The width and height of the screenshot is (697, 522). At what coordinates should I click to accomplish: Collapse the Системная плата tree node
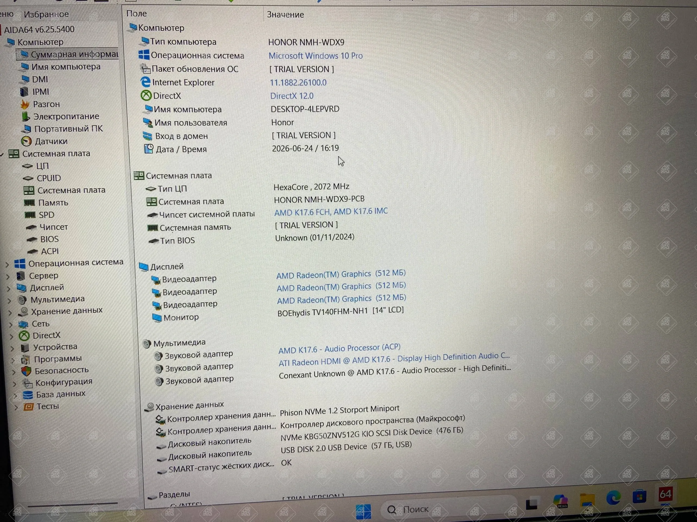[x=2, y=154]
